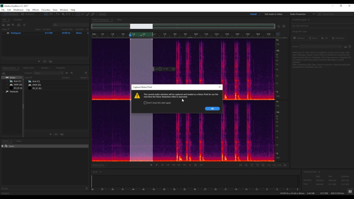354x199 pixels.
Task: Click the Stop transport button
Action: click(x=151, y=165)
